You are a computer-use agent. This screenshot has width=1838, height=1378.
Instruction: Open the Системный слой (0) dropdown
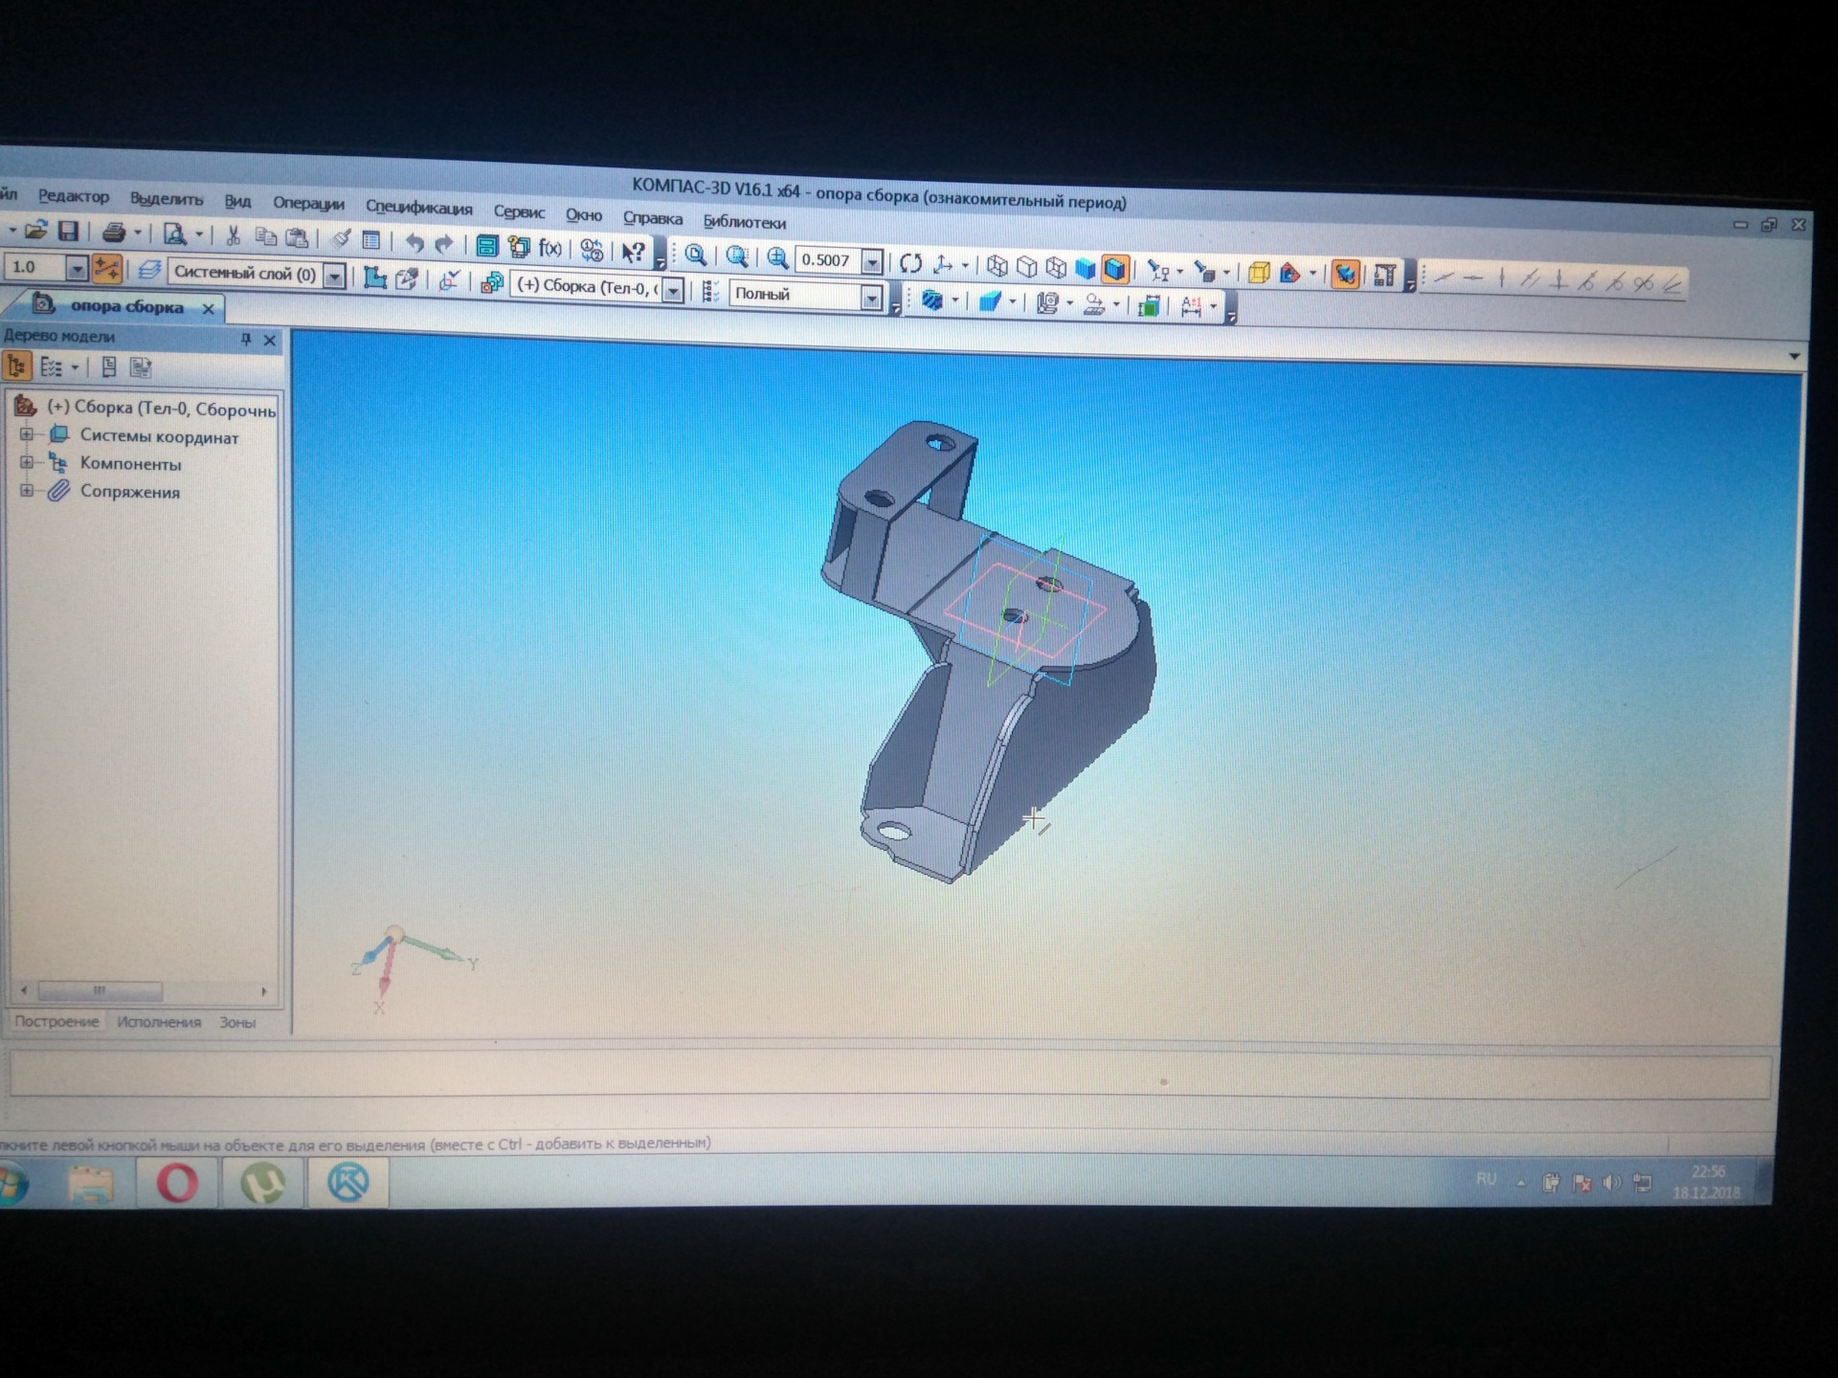click(335, 277)
